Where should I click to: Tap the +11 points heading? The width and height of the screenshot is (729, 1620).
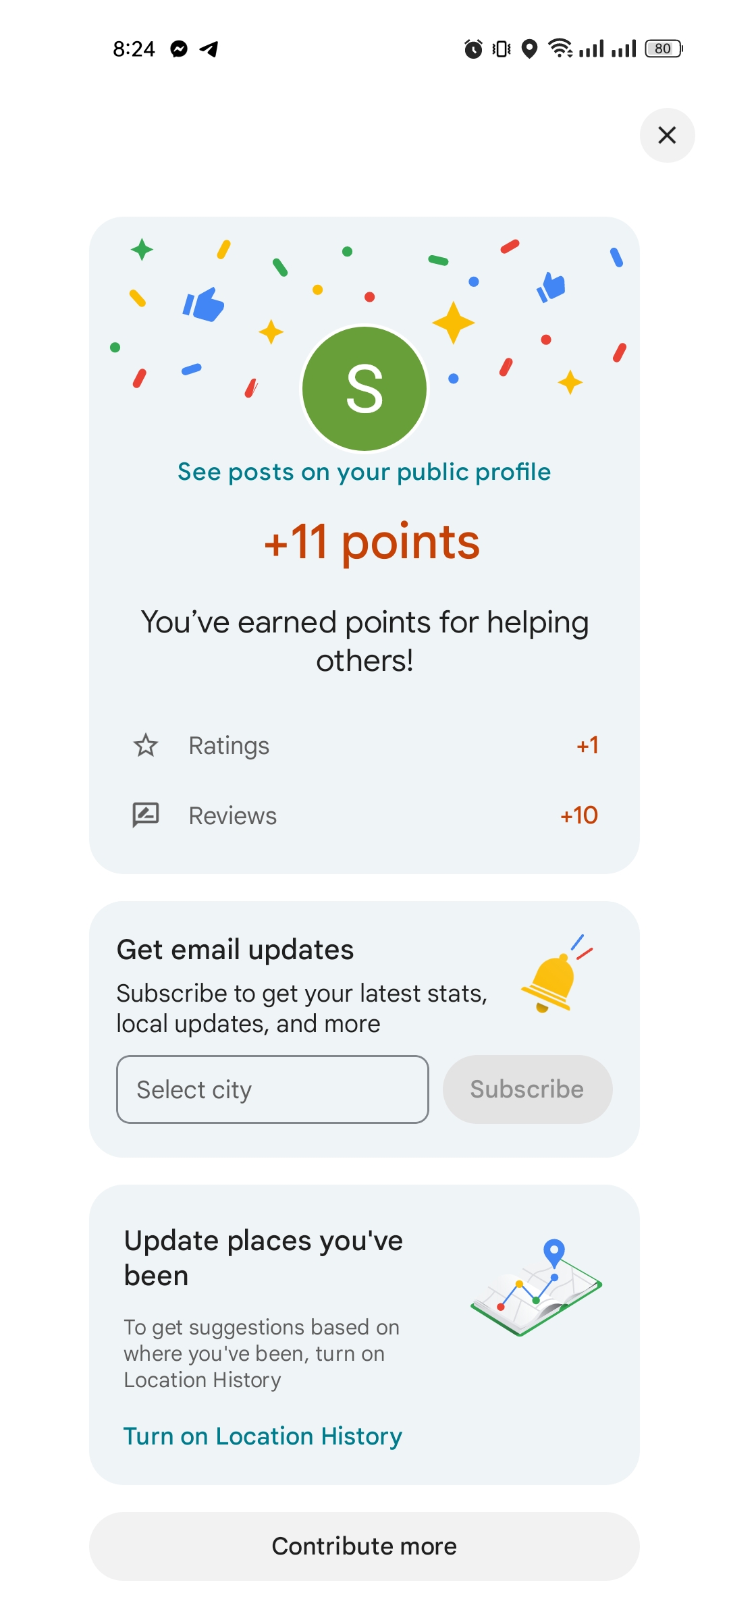tap(372, 542)
